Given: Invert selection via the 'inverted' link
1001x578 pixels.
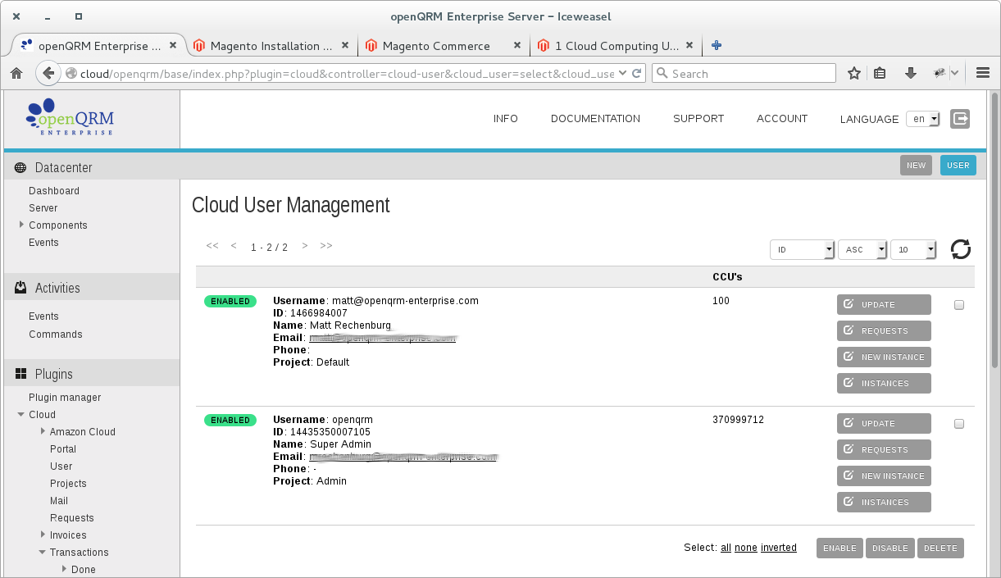Looking at the screenshot, I should (779, 548).
